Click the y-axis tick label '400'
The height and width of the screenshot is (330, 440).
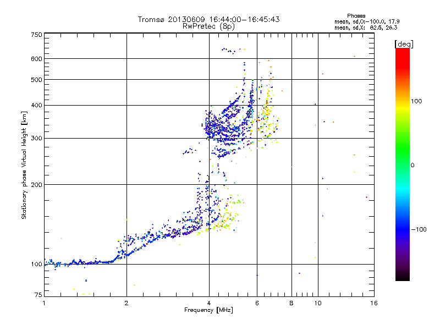pyautogui.click(x=37, y=106)
